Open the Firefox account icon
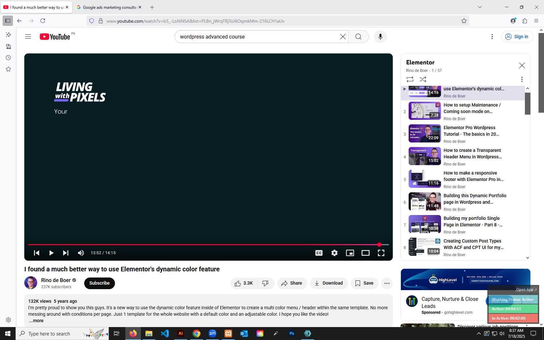 point(513,21)
